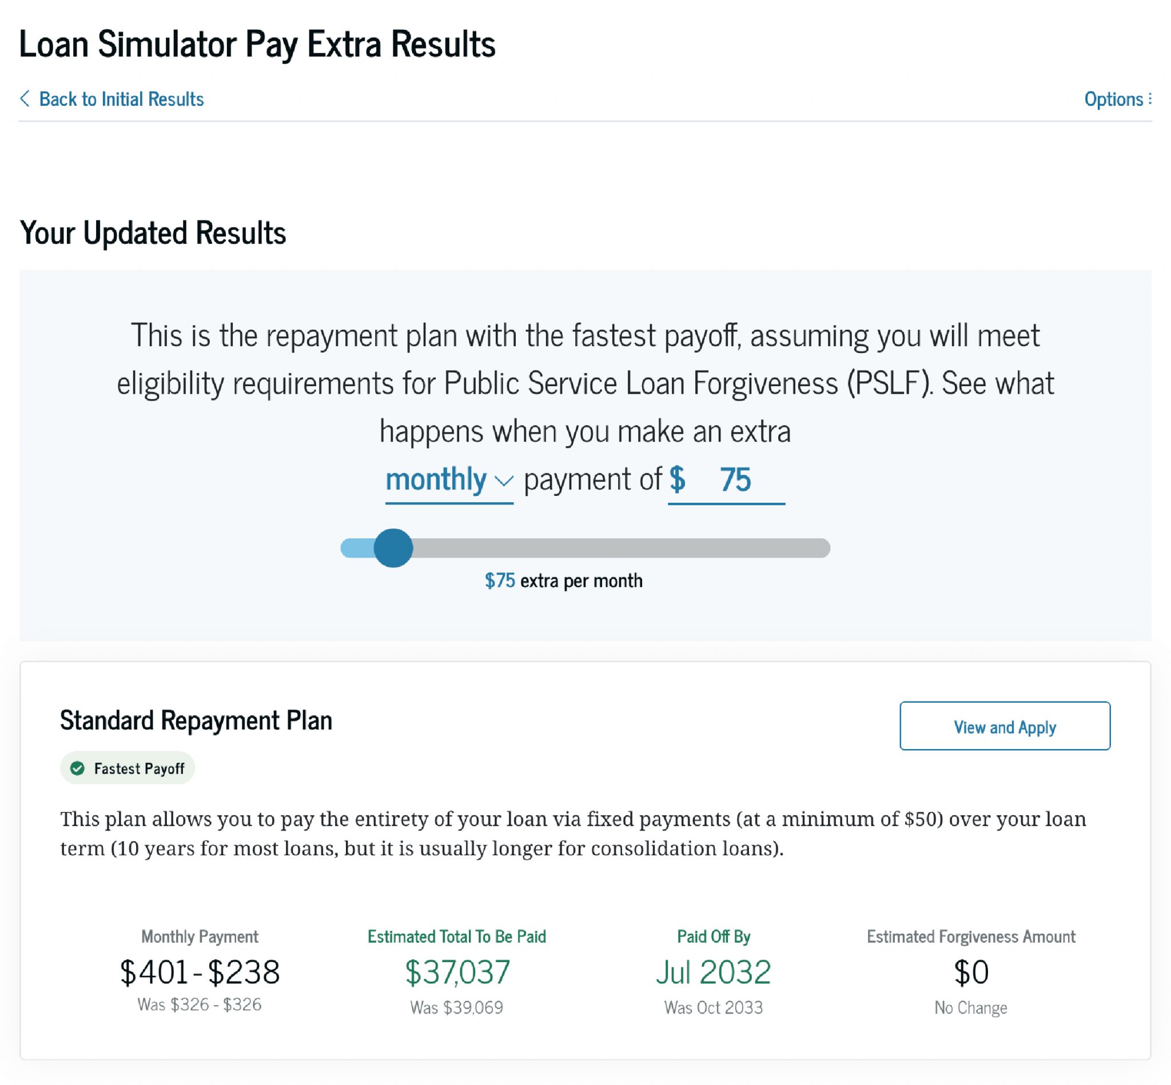Screen dimensions: 1171x1085
Task: Click the $75 extra per month label
Action: [563, 580]
